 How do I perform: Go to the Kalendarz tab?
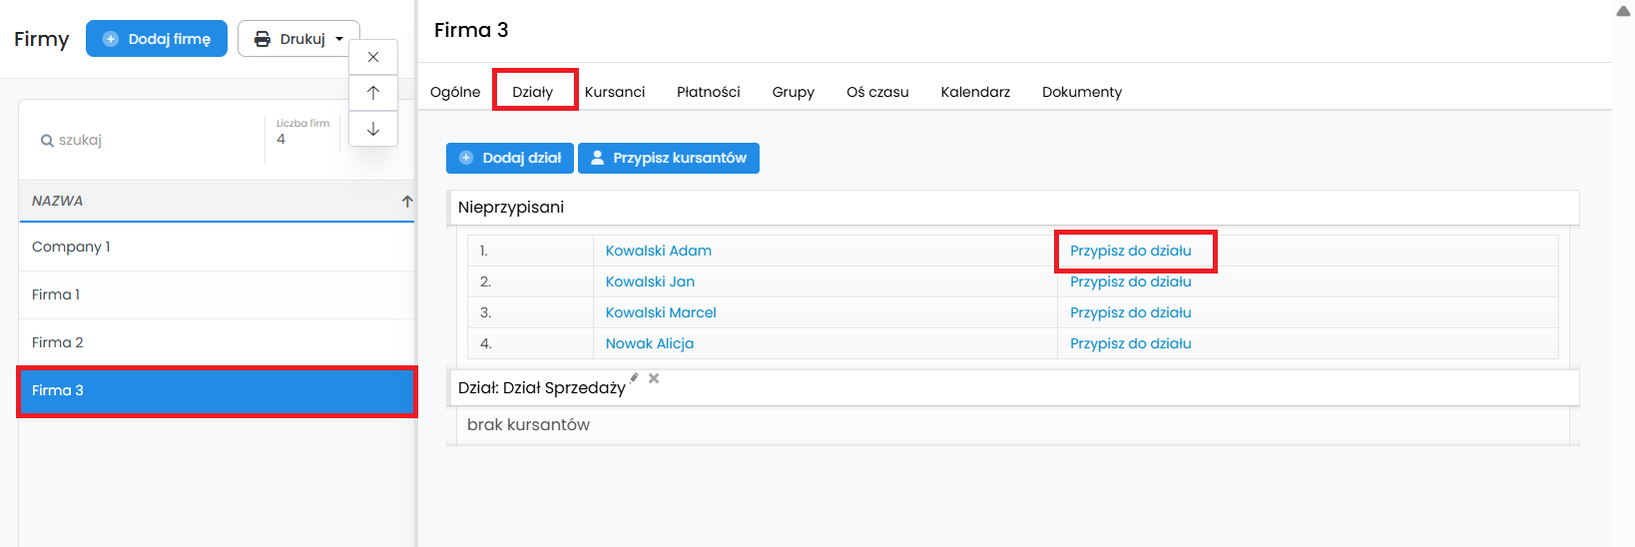(975, 92)
